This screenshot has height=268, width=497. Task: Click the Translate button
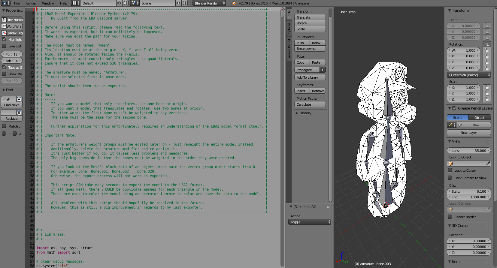310,17
